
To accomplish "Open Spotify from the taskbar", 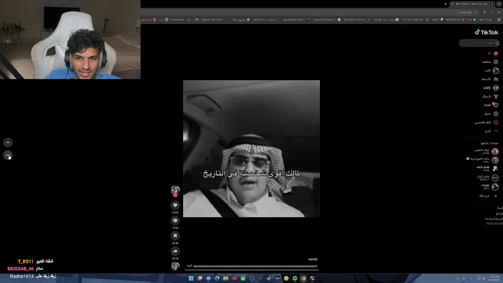I will click(x=295, y=278).
